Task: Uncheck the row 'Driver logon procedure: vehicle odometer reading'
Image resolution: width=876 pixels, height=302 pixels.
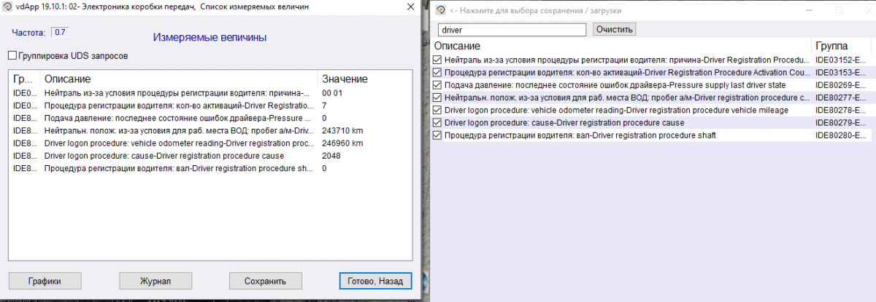Action: (x=437, y=110)
